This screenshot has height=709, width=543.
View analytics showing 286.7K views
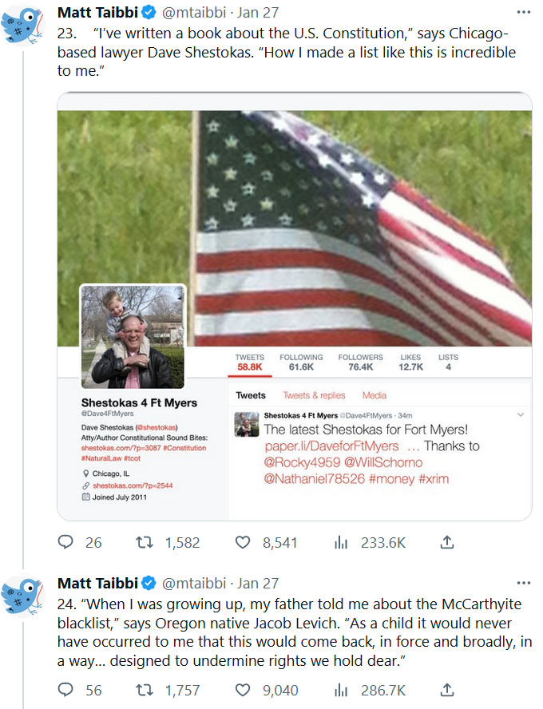pyautogui.click(x=341, y=690)
